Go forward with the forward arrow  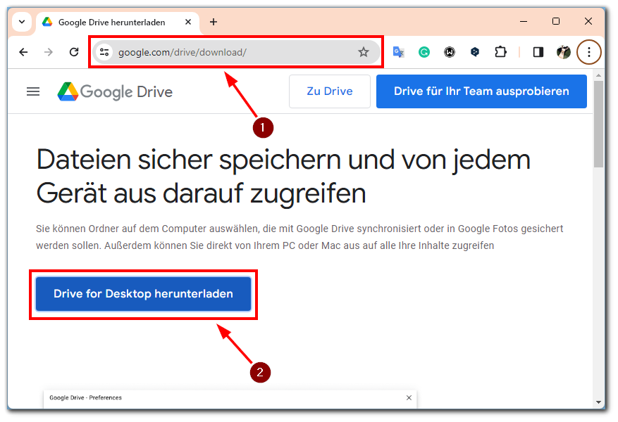(49, 52)
